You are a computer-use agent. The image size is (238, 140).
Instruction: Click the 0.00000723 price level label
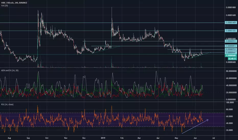[231, 49]
